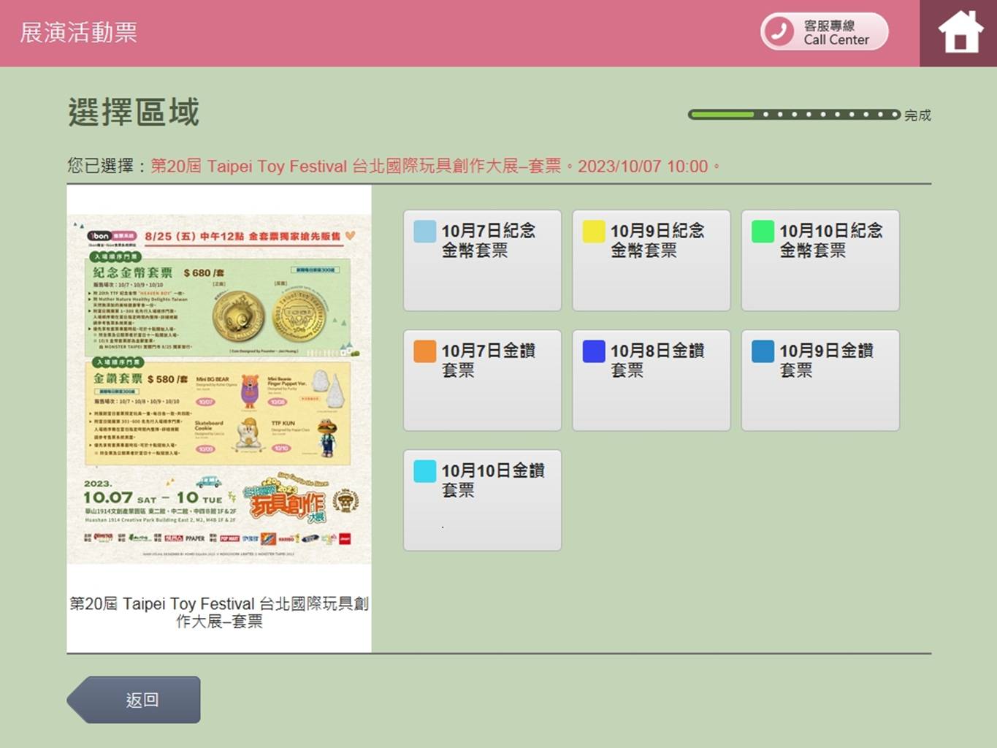Click the 展演活動票 header title
The image size is (997, 748).
[x=79, y=32]
